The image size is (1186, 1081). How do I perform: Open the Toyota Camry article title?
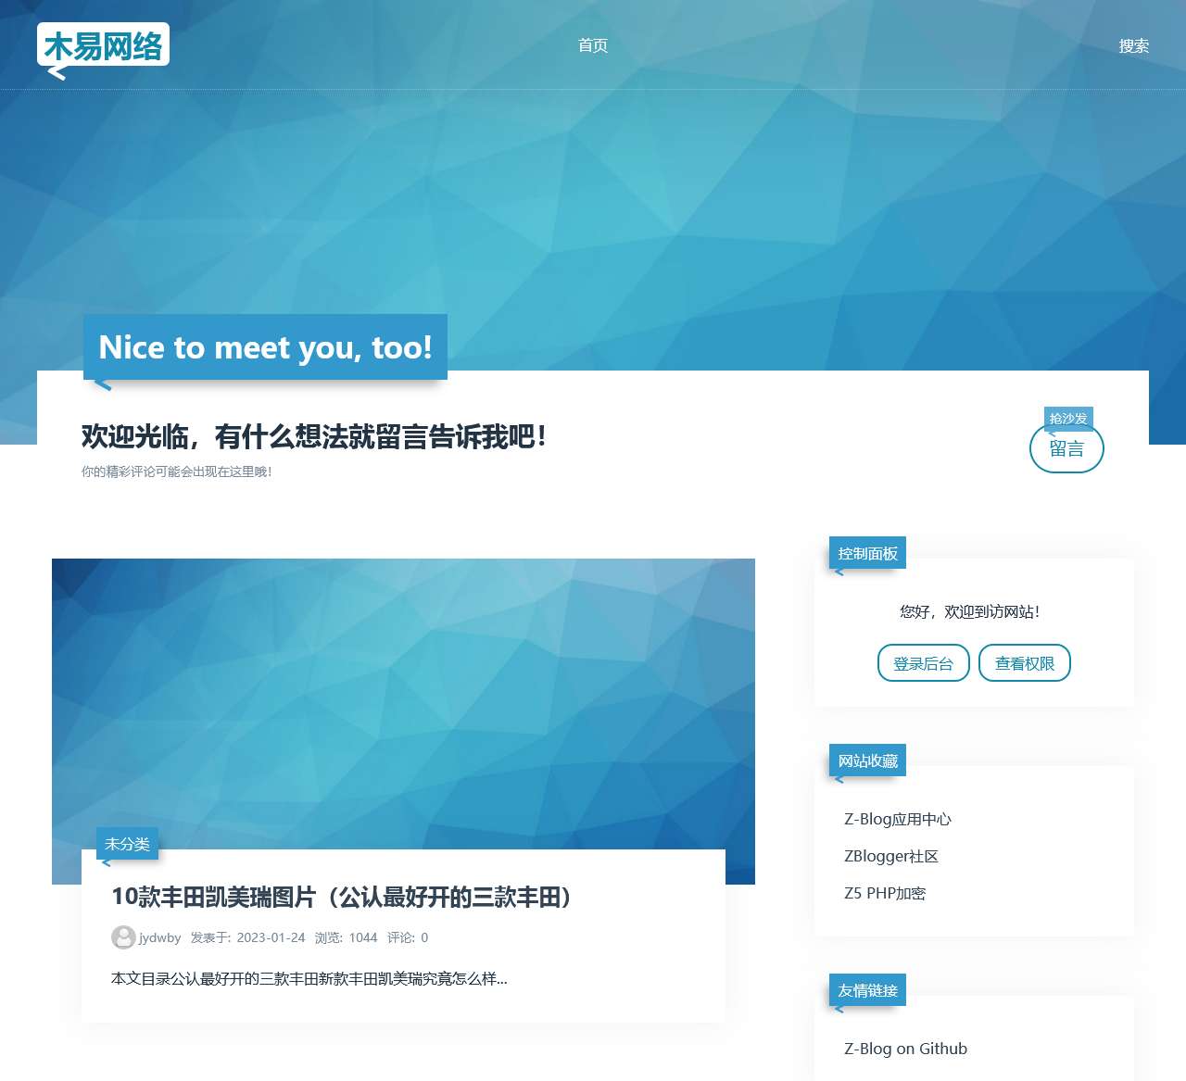click(343, 898)
